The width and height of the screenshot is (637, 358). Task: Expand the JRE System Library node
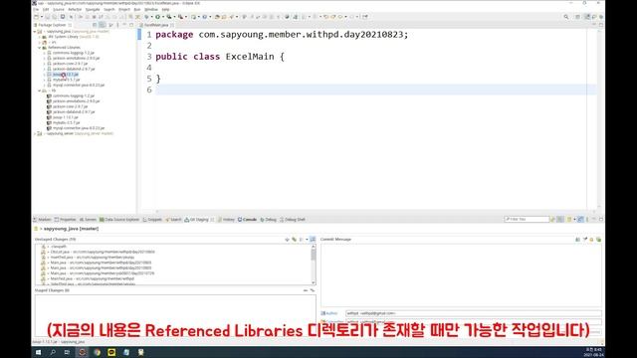(40, 37)
